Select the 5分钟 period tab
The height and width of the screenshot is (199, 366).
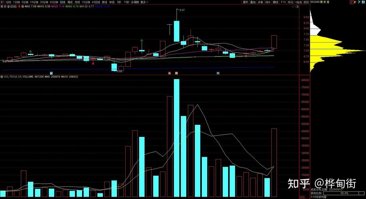point(25,2)
